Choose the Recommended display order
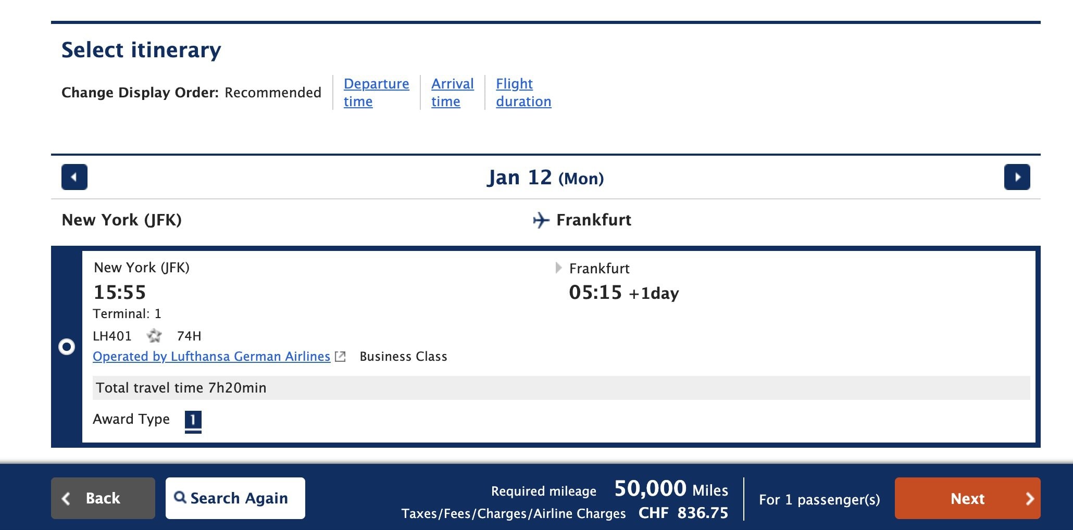This screenshot has width=1073, height=530. point(272,93)
